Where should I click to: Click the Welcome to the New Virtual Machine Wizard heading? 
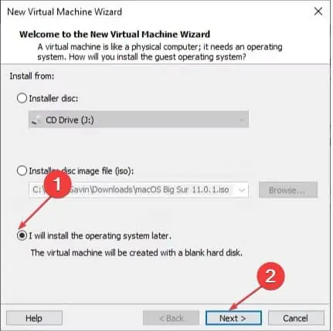(115, 34)
